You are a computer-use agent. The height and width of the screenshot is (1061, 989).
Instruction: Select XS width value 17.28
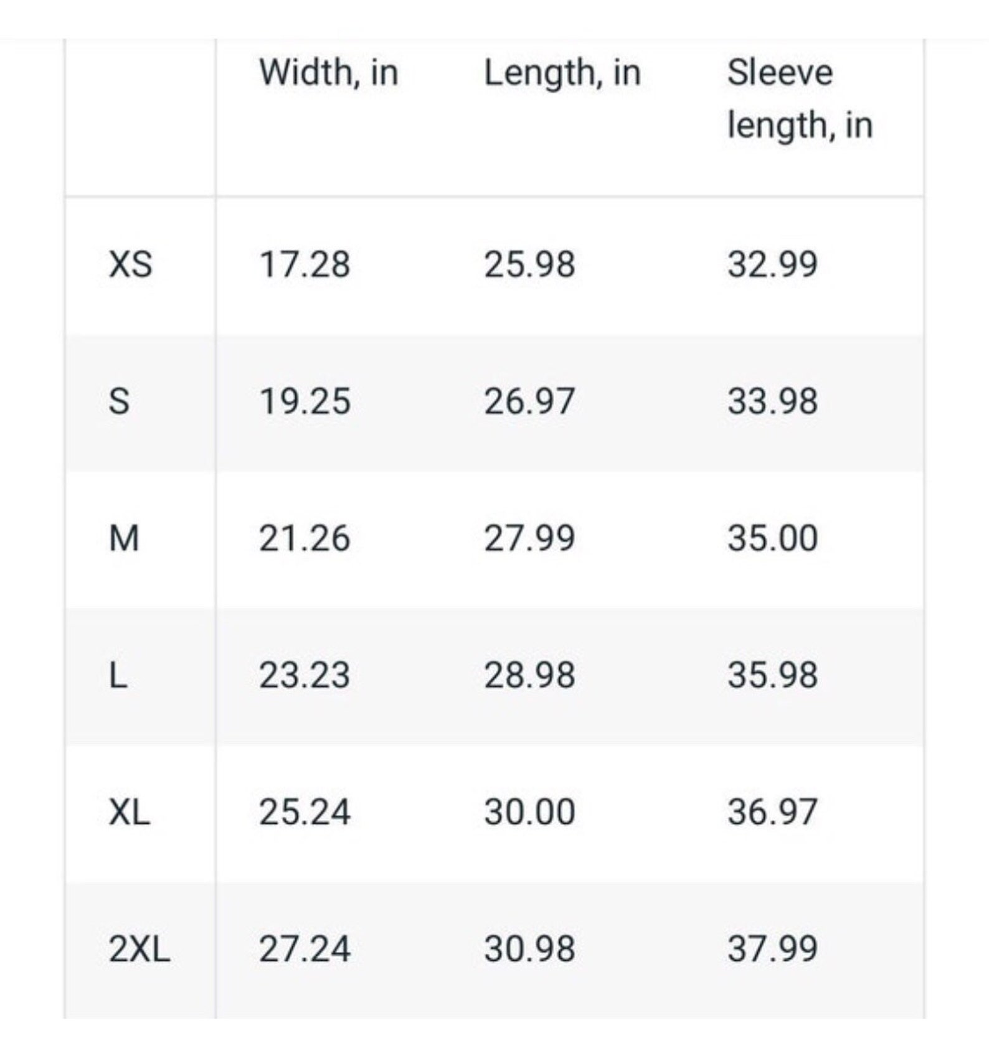point(305,264)
